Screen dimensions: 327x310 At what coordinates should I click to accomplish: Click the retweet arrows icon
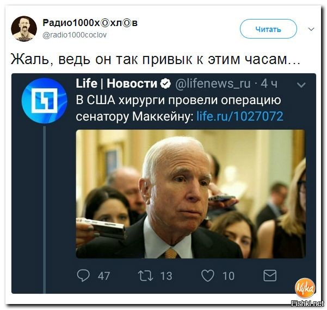click(x=145, y=276)
